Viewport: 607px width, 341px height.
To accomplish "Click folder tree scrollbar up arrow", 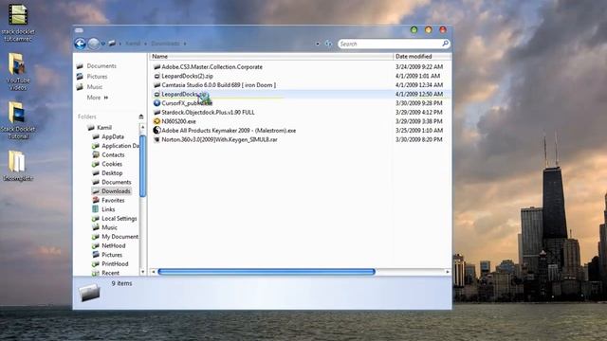I will pyautogui.click(x=142, y=127).
